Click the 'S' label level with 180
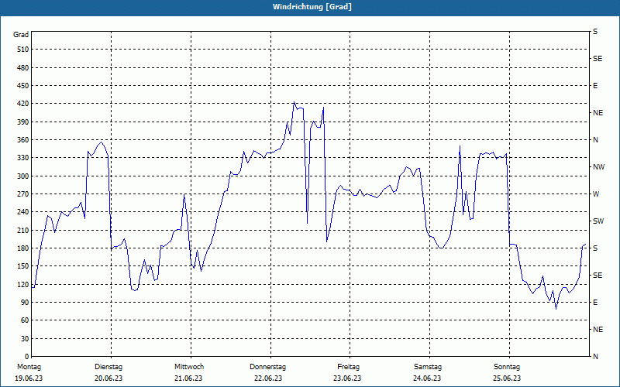Screen dimensions: 620x387 tap(595, 248)
